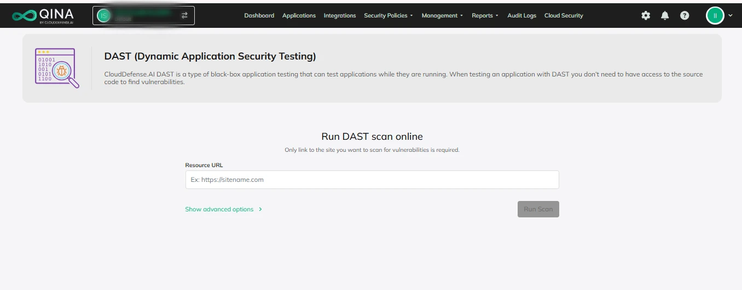The image size is (742, 290).
Task: Click the green IS organization avatar
Action: (x=103, y=16)
